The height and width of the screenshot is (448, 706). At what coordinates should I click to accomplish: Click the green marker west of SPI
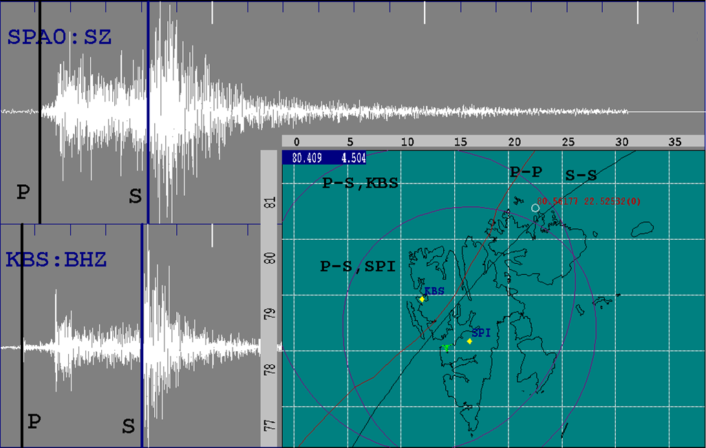(446, 348)
